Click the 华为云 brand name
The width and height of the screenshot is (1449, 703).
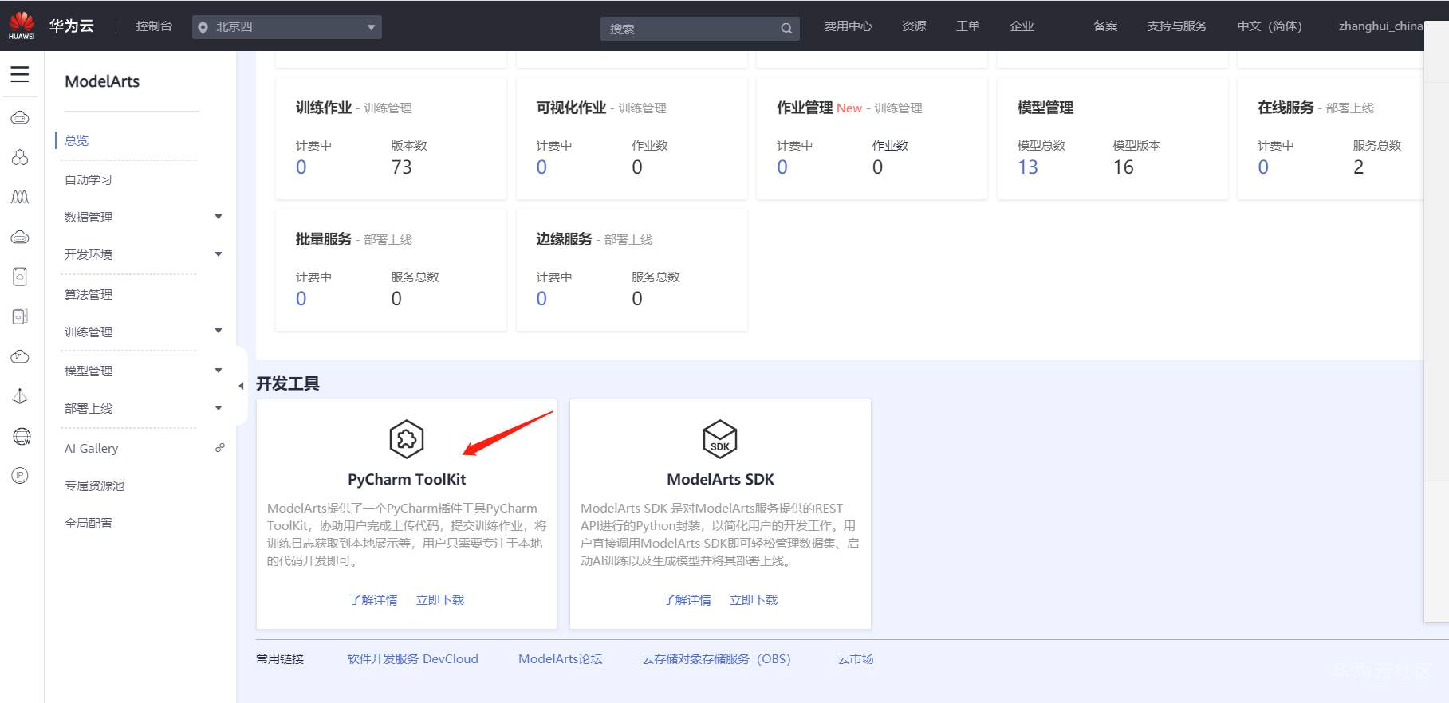(x=72, y=26)
